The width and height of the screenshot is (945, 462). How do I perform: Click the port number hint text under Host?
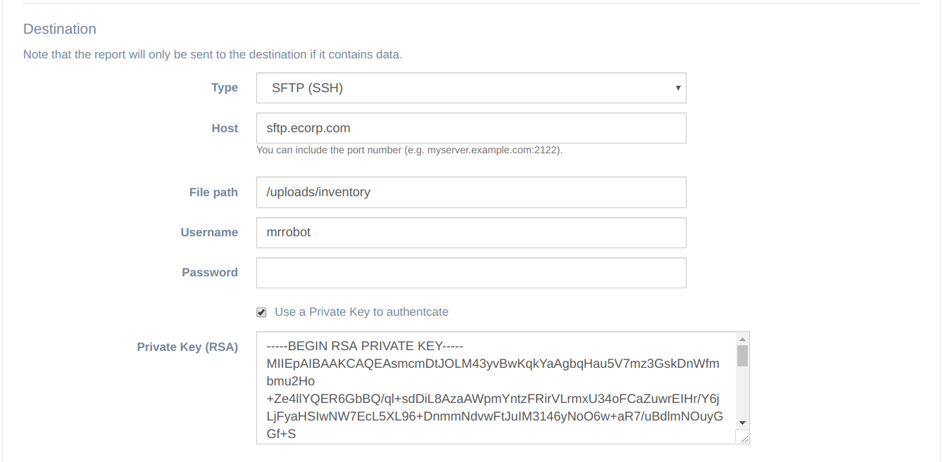[409, 150]
